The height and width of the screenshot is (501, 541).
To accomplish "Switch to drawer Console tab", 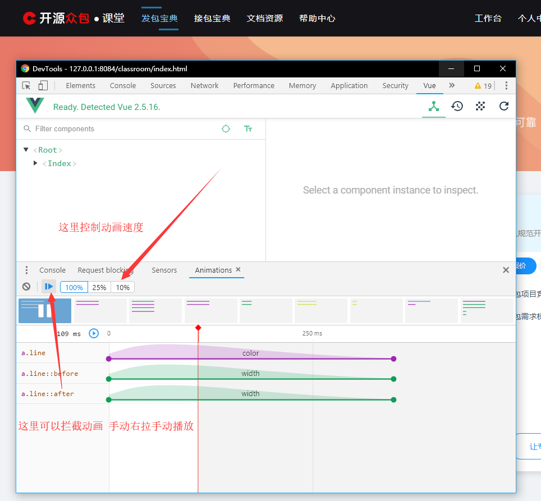I will click(x=52, y=270).
